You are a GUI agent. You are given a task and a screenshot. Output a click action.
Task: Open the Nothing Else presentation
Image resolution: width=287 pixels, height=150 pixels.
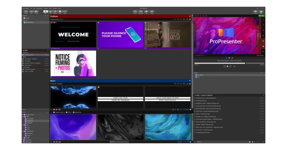click(36, 65)
